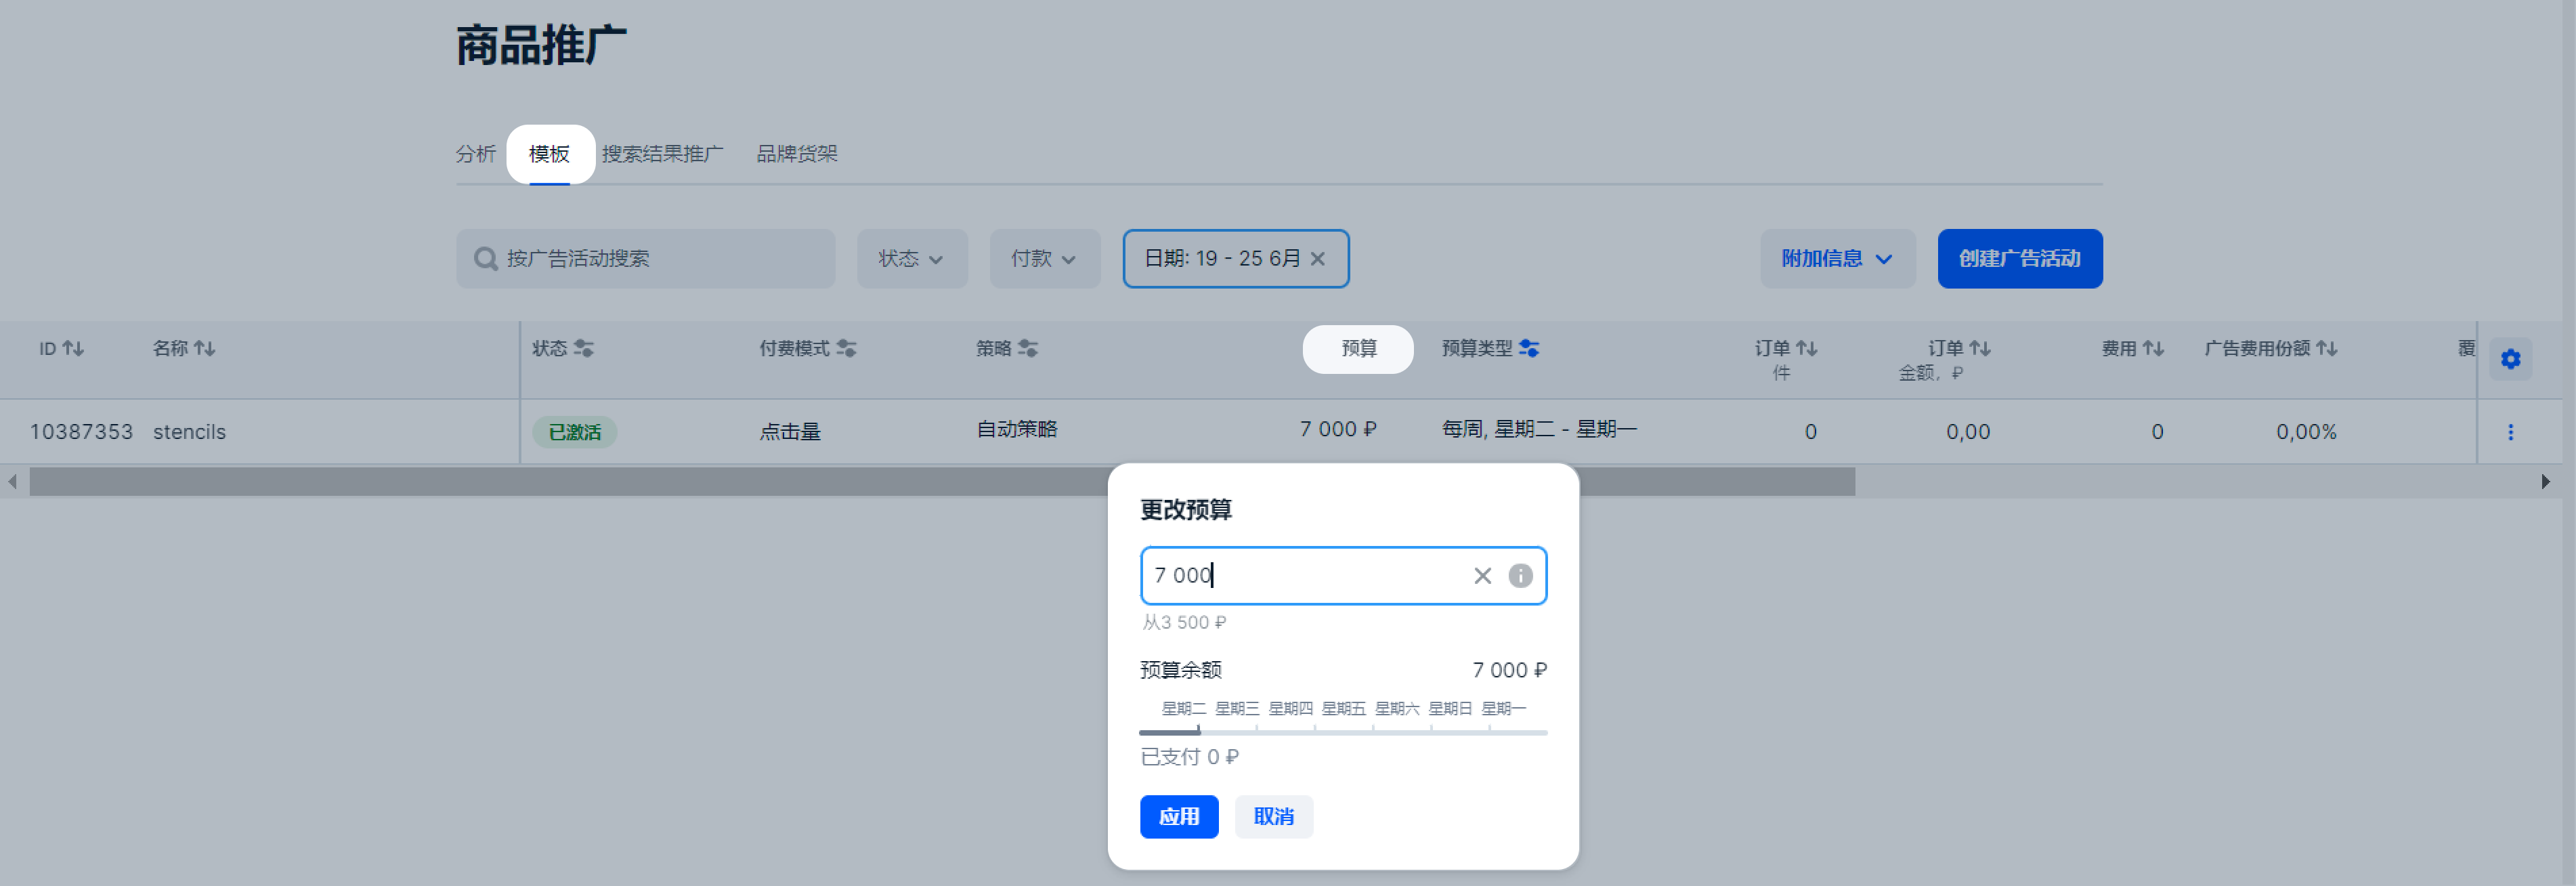The height and width of the screenshot is (886, 2576).
Task: Cancel the budget change with 取消
Action: 1273,817
